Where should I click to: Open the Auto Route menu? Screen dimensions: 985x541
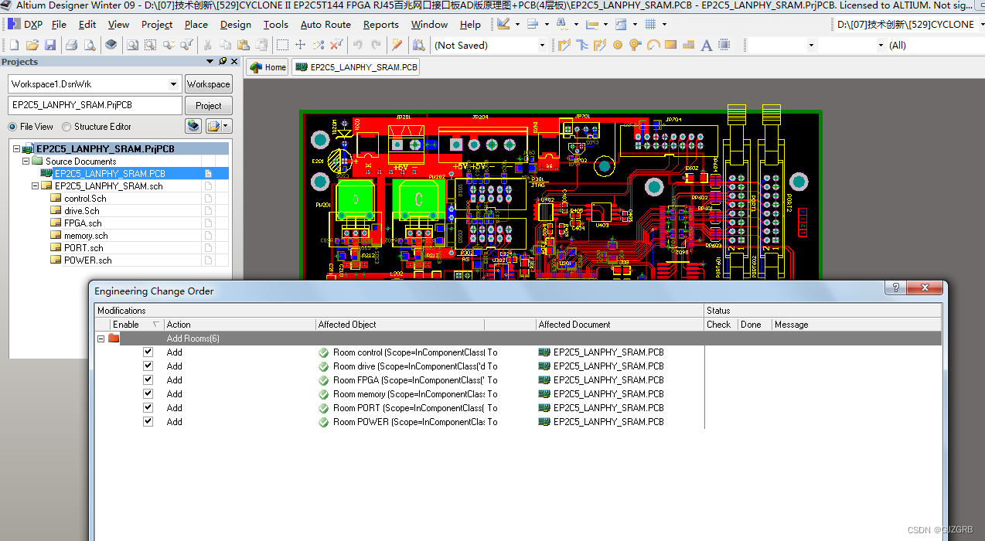point(325,24)
